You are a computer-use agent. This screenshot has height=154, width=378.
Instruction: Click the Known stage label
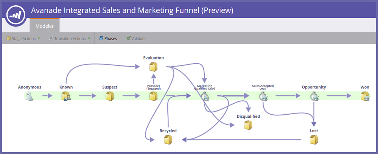coord(66,87)
